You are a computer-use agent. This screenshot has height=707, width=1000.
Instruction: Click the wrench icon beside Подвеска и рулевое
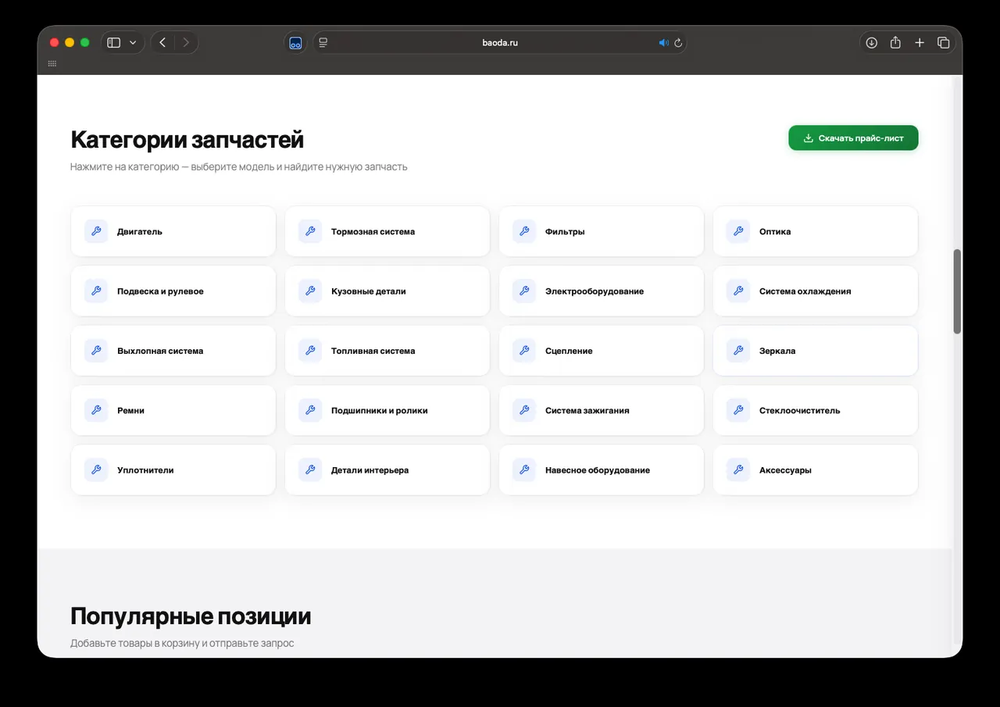(96, 291)
